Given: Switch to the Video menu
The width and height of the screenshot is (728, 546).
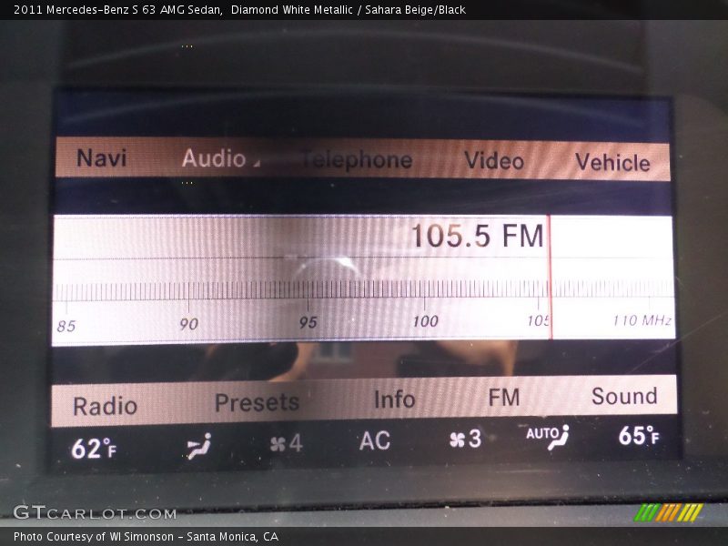Looking at the screenshot, I should click(x=494, y=161).
